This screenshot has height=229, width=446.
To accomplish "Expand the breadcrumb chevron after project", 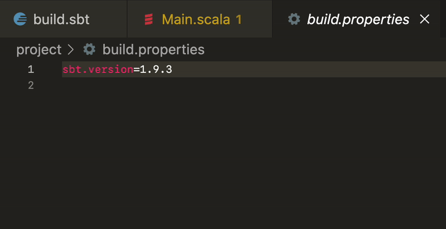I will pyautogui.click(x=71, y=50).
